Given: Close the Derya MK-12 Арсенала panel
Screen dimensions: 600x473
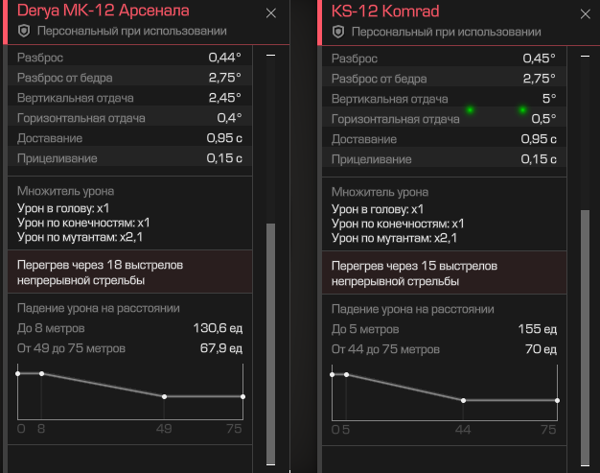Looking at the screenshot, I should pos(271,13).
